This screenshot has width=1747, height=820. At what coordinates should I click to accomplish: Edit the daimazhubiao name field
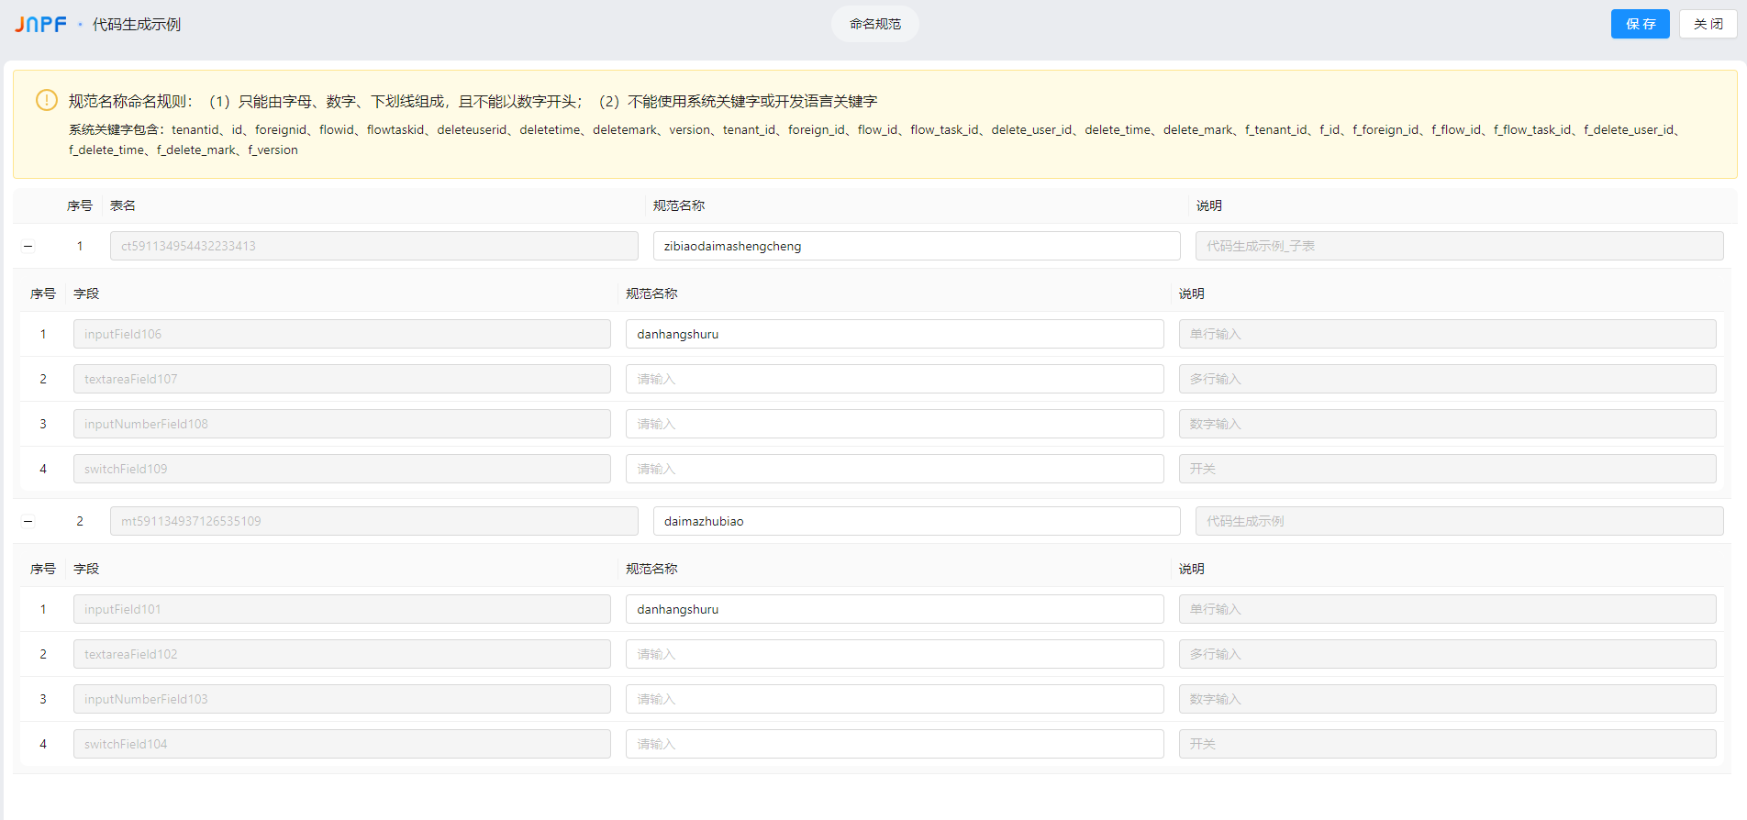click(916, 521)
